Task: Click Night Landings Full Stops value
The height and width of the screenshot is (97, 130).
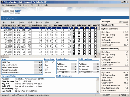Action: tap(96, 64)
